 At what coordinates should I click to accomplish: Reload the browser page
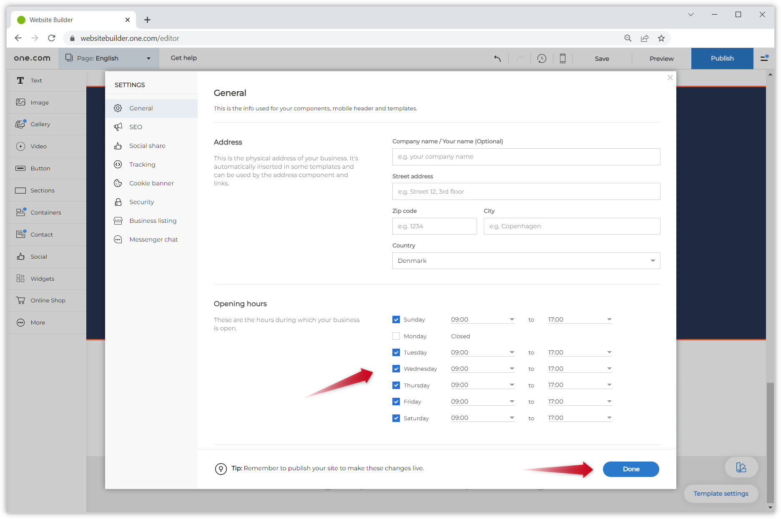[x=52, y=38]
